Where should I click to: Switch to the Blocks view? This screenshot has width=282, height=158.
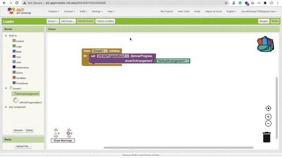coord(275,21)
